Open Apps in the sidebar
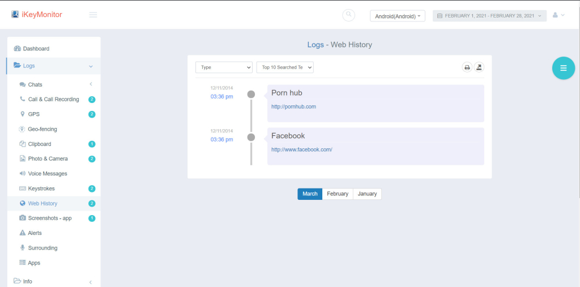 pyautogui.click(x=34, y=263)
